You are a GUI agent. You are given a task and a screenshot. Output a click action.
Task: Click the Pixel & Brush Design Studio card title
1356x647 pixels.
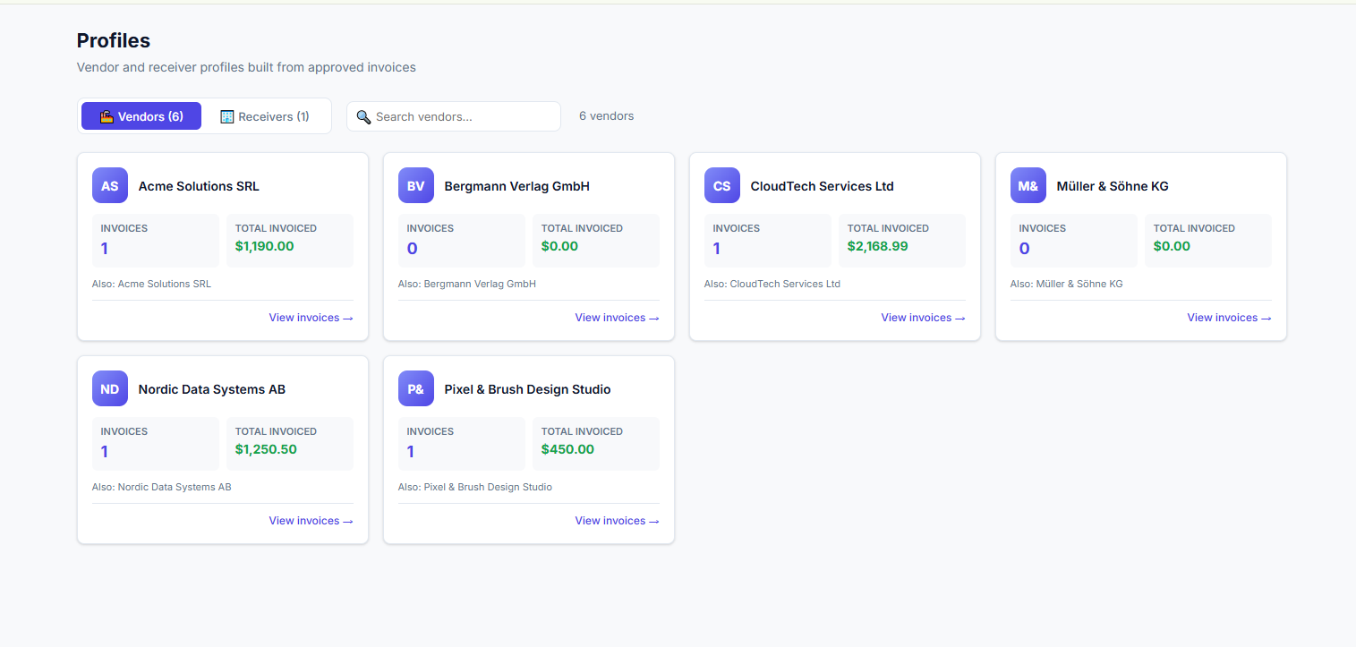tap(528, 389)
